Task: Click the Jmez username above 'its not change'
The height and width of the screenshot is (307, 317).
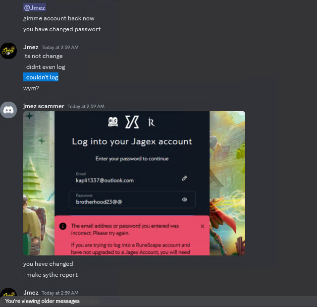Action: [x=31, y=47]
